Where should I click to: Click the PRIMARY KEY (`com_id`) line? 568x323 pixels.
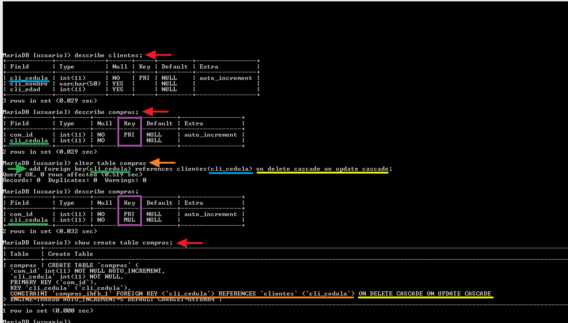(46, 282)
